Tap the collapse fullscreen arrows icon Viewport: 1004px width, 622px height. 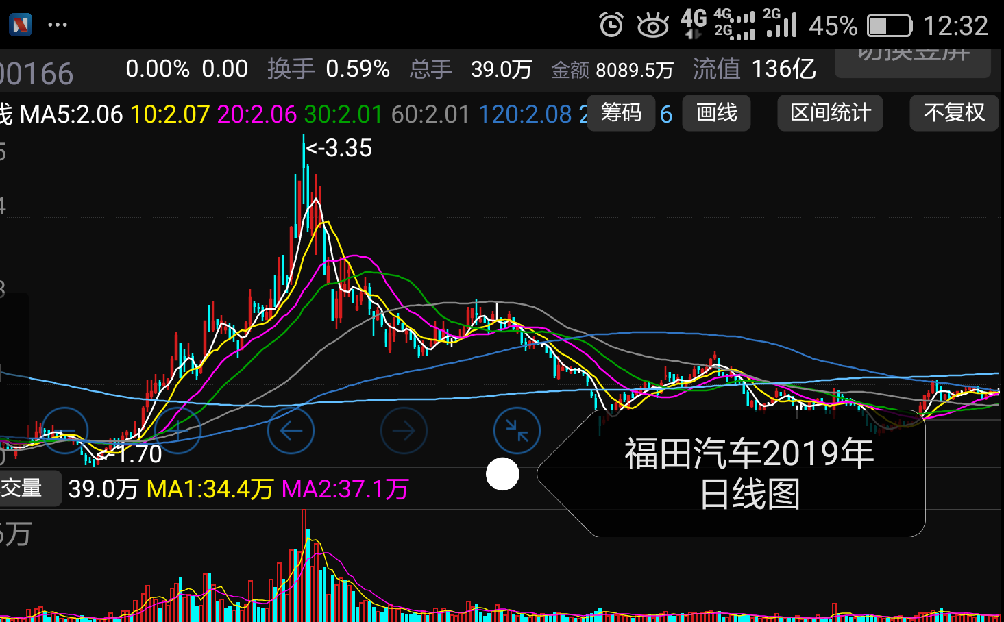tap(517, 431)
